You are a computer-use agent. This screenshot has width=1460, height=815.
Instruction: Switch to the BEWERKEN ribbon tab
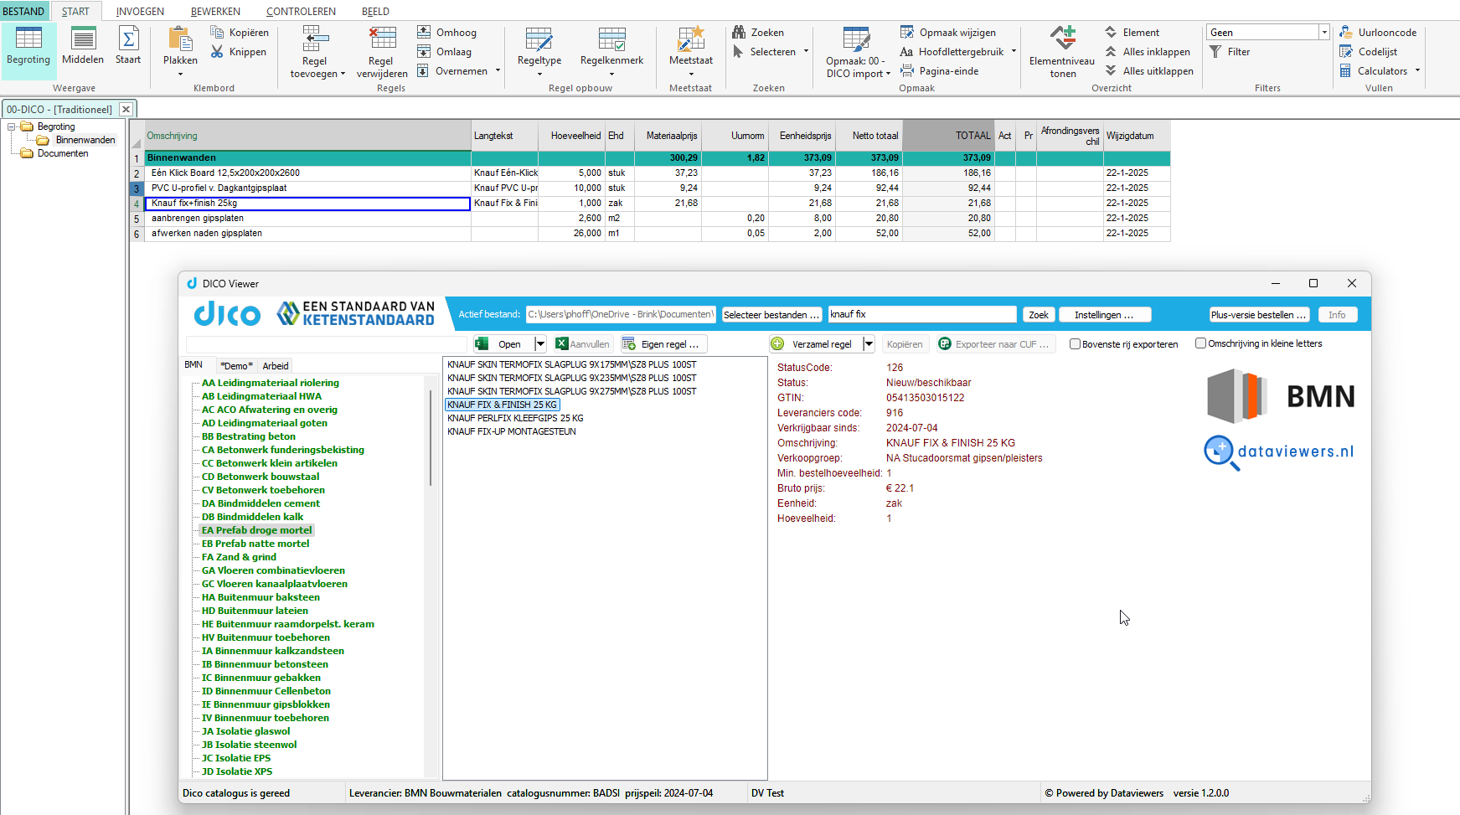coord(215,11)
